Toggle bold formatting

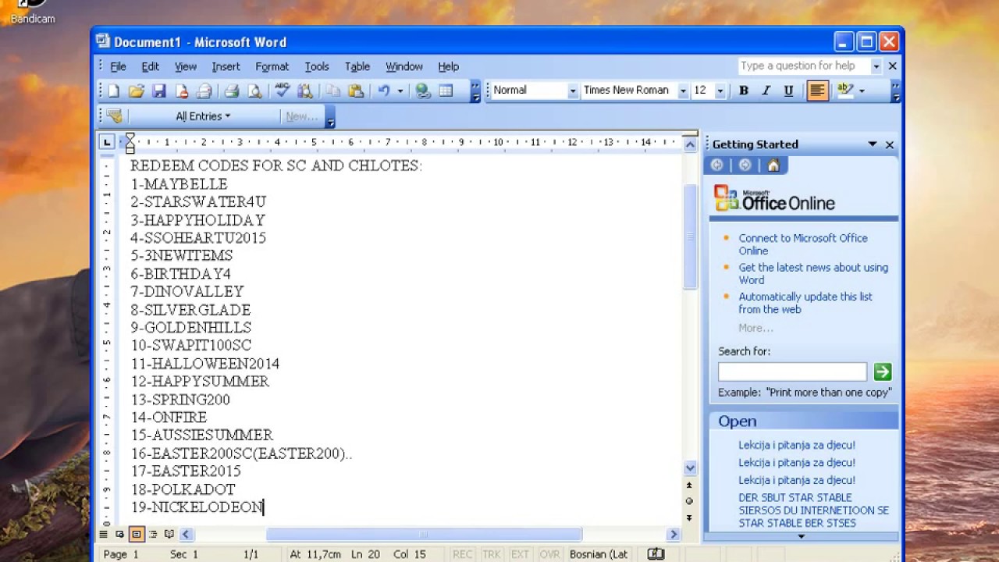[744, 91]
